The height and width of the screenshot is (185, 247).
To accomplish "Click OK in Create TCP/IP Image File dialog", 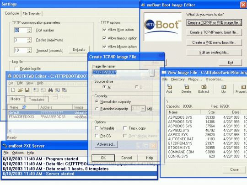I will 103,158.
